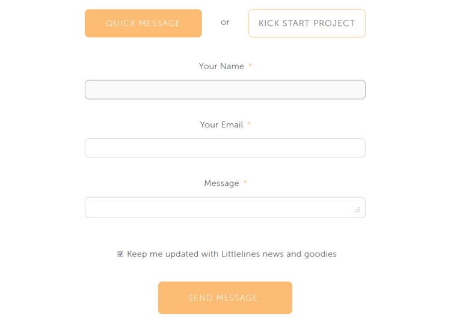
Task: Click into the Your Email field
Action: click(225, 148)
